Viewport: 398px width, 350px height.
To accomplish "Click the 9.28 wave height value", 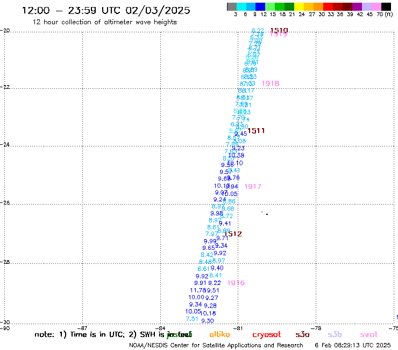I will 210,305.
